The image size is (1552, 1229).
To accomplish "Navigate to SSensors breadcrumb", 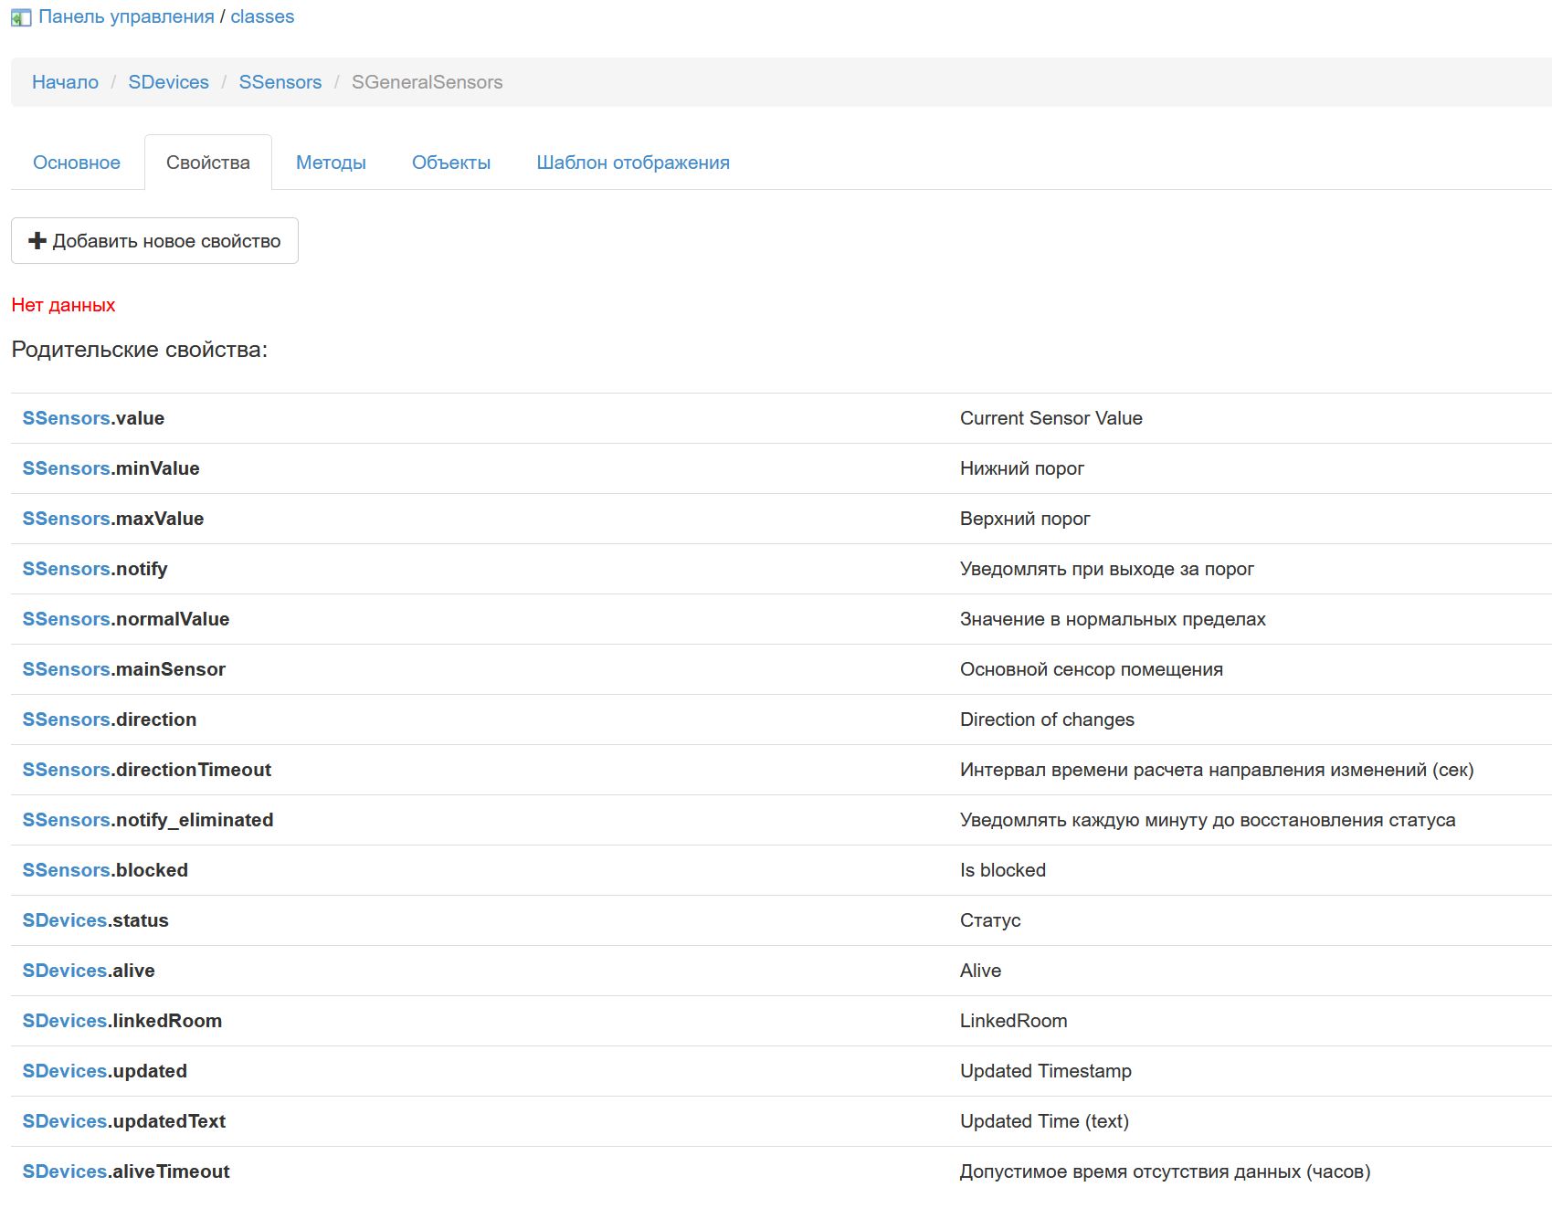I will tap(280, 82).
